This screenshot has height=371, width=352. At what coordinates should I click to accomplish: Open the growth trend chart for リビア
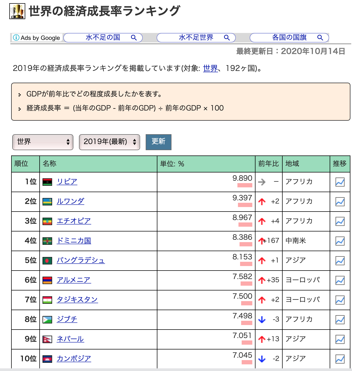coord(340,182)
